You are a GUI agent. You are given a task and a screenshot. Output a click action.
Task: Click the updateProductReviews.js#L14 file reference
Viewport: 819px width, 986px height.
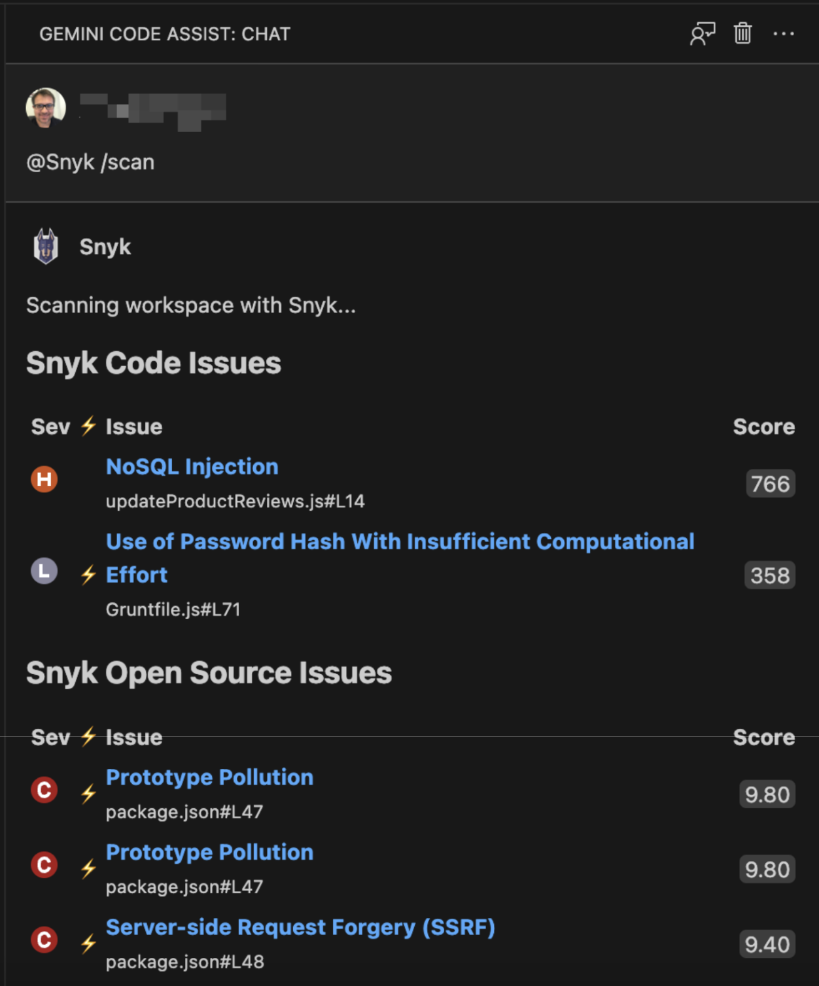(235, 501)
